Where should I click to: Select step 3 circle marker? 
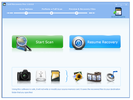[x=76, y=13]
